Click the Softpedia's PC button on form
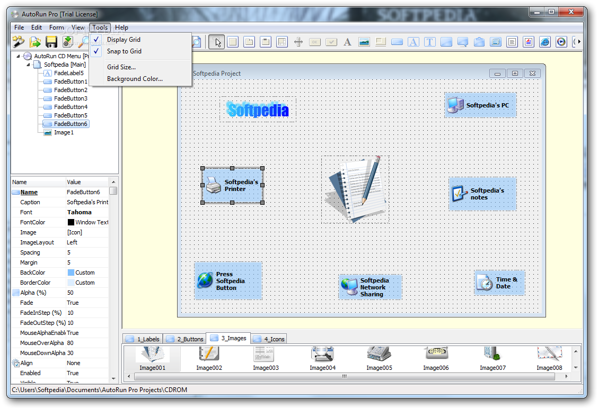The height and width of the screenshot is (409, 598). [480, 105]
